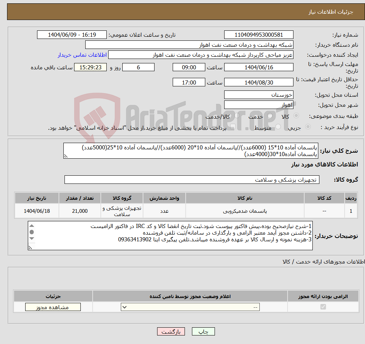
Task: Click resize handle of buyer notes box
Action: (30, 248)
